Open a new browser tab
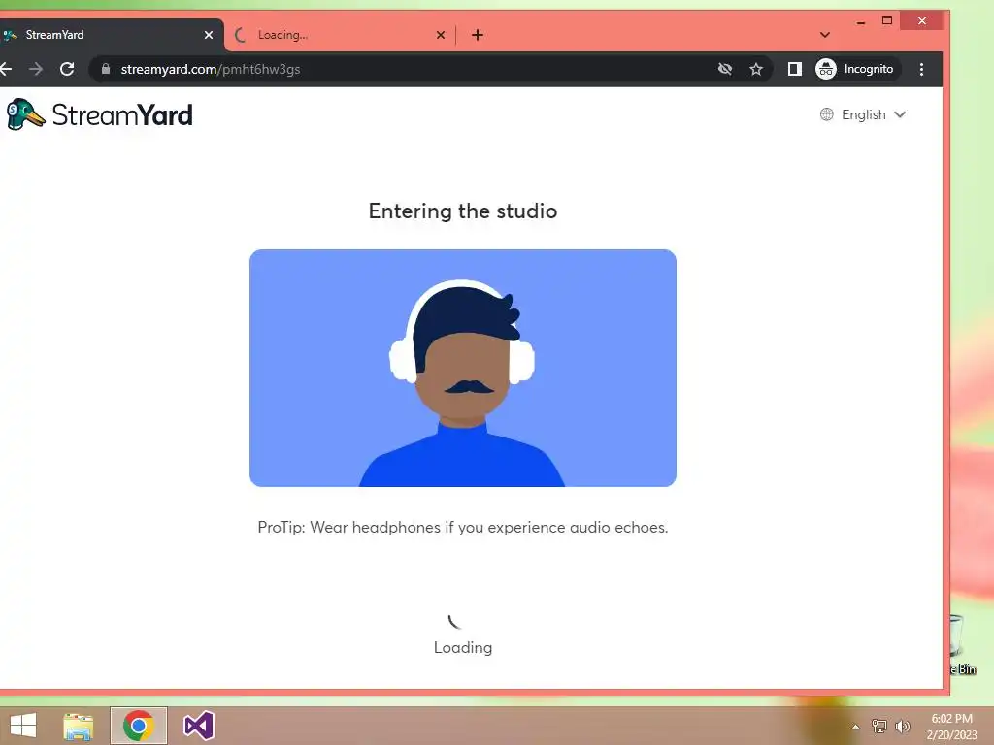 point(478,35)
